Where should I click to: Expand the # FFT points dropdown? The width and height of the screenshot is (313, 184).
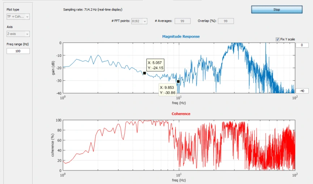point(139,21)
